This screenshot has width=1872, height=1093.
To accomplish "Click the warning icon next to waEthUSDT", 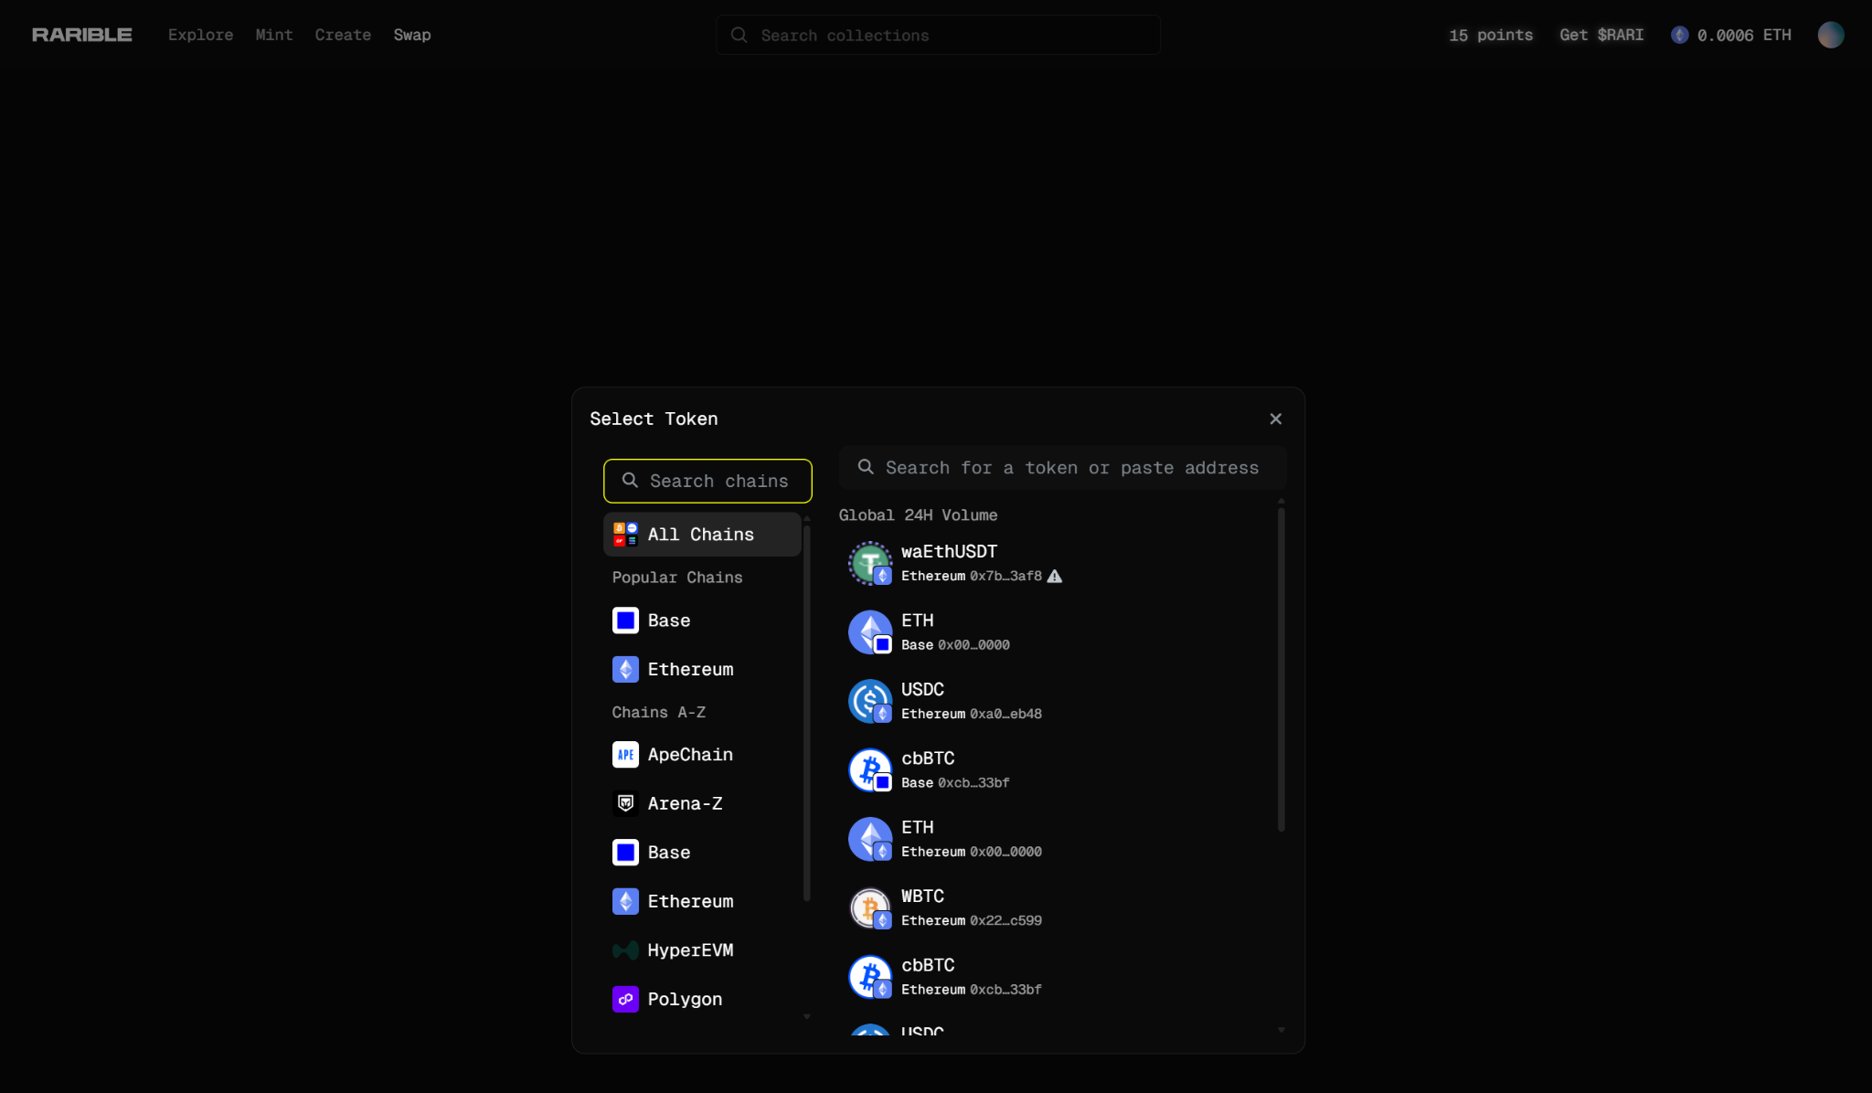I will point(1055,577).
